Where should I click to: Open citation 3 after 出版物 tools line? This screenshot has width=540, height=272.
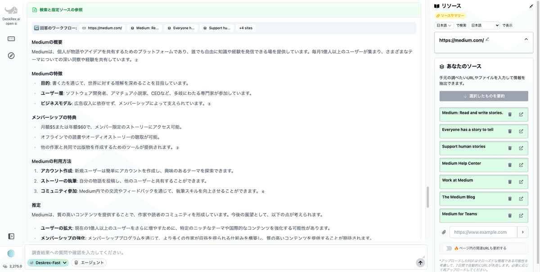177,148
